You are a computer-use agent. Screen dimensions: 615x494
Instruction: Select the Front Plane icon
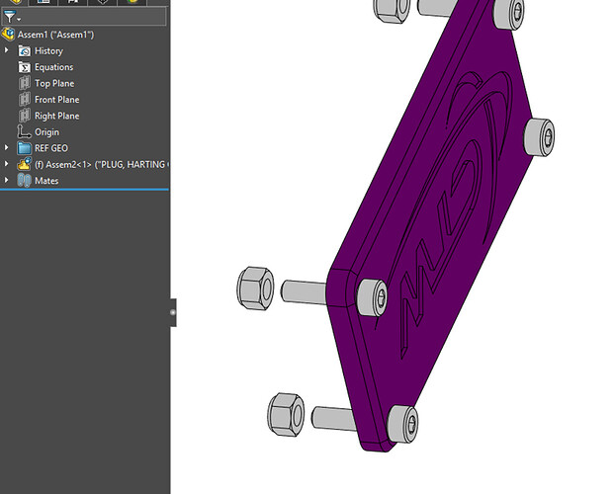[25, 100]
